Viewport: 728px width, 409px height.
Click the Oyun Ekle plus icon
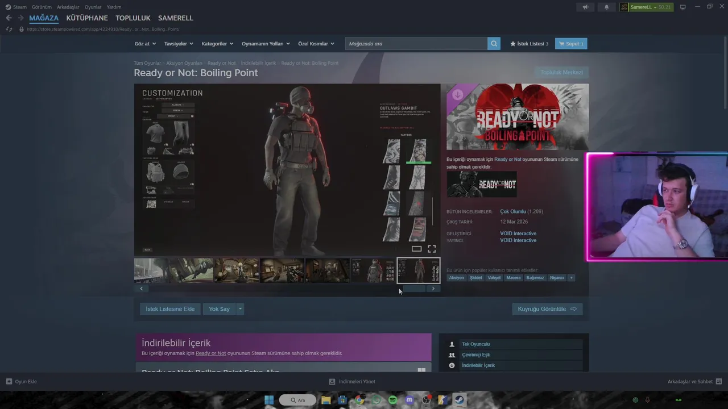(x=9, y=382)
